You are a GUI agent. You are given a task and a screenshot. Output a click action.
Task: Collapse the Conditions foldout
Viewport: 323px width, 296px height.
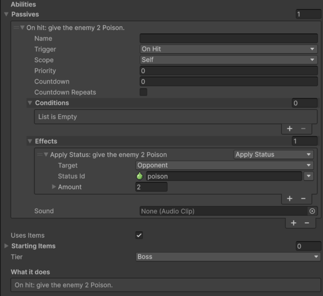click(x=30, y=103)
